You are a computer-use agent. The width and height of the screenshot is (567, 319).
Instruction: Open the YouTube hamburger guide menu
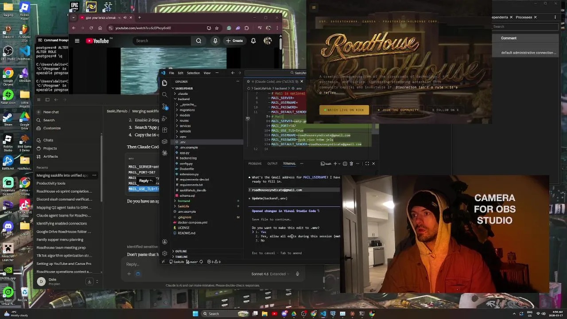pyautogui.click(x=77, y=41)
